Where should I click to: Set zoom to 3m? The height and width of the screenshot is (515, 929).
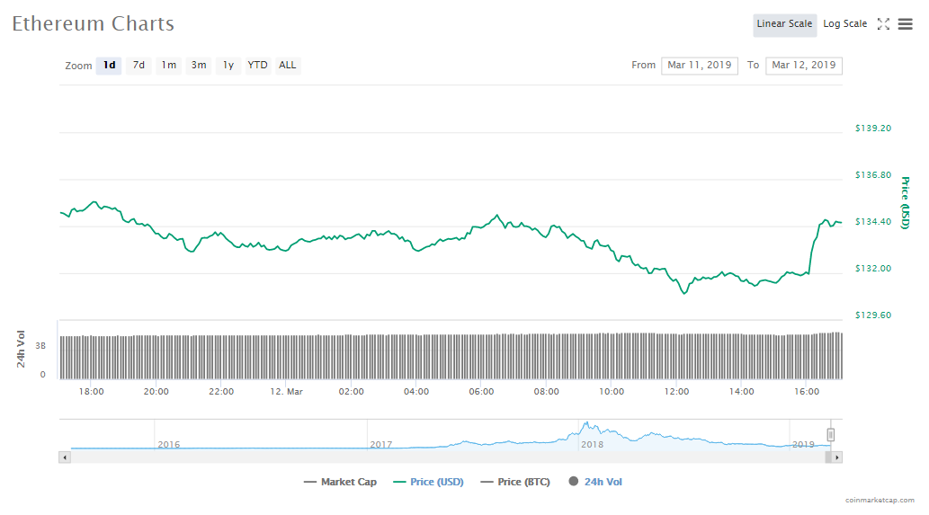click(199, 66)
